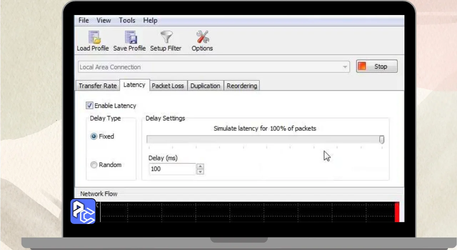Uncheck the Enable Latency checkbox
457x250 pixels.
pyautogui.click(x=90, y=106)
